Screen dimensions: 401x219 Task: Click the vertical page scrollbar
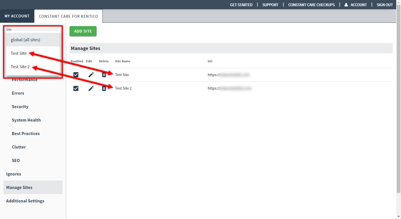coord(398,98)
